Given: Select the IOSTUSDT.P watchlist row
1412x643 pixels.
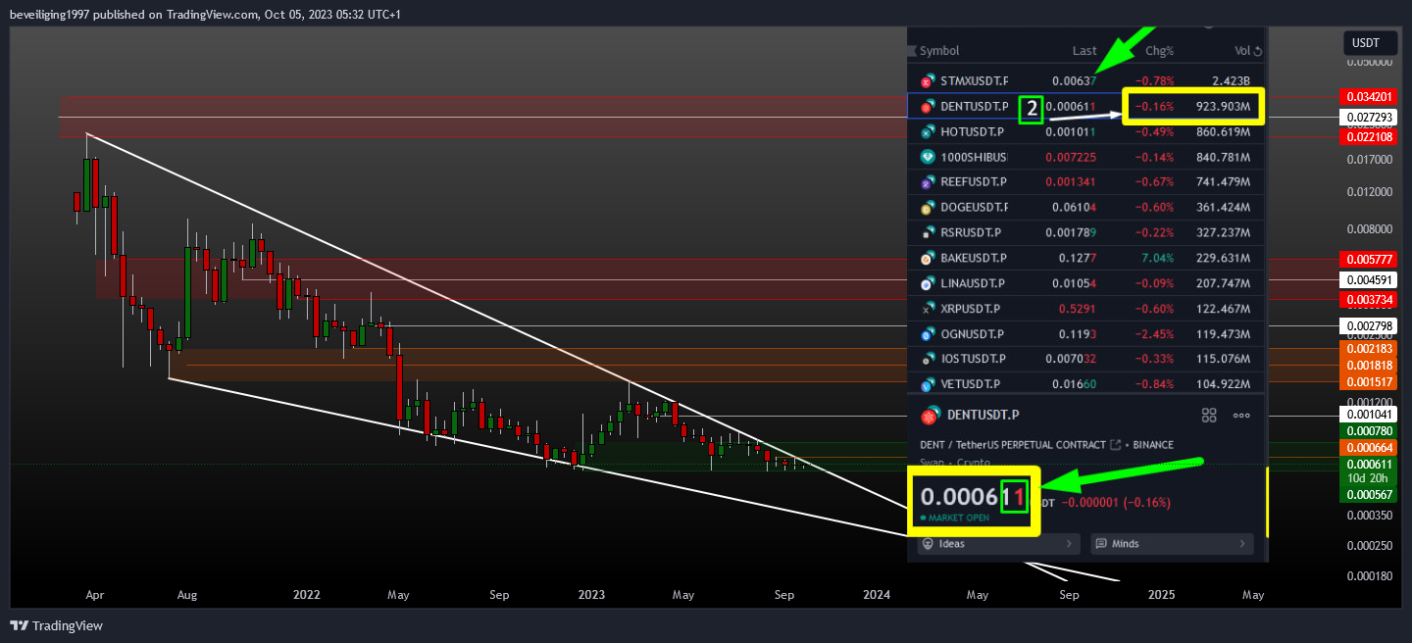Looking at the screenshot, I should click(x=1086, y=360).
